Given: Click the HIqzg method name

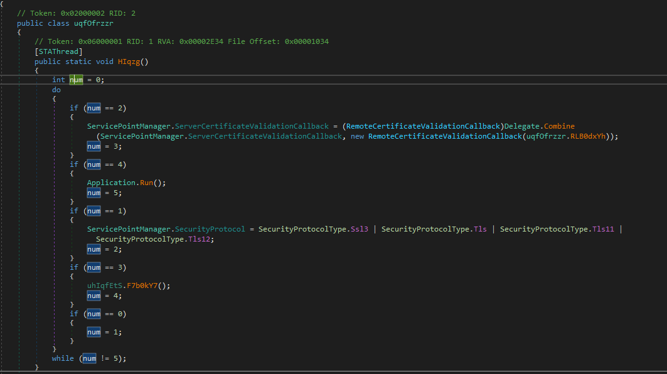Looking at the screenshot, I should click(130, 61).
